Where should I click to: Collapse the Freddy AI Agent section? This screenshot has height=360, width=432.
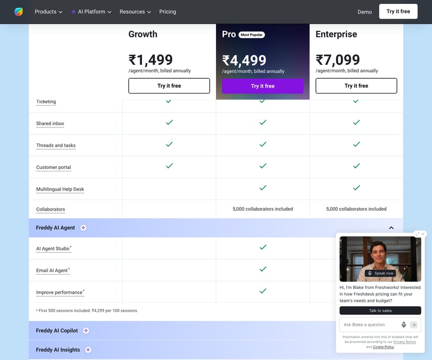(x=391, y=228)
